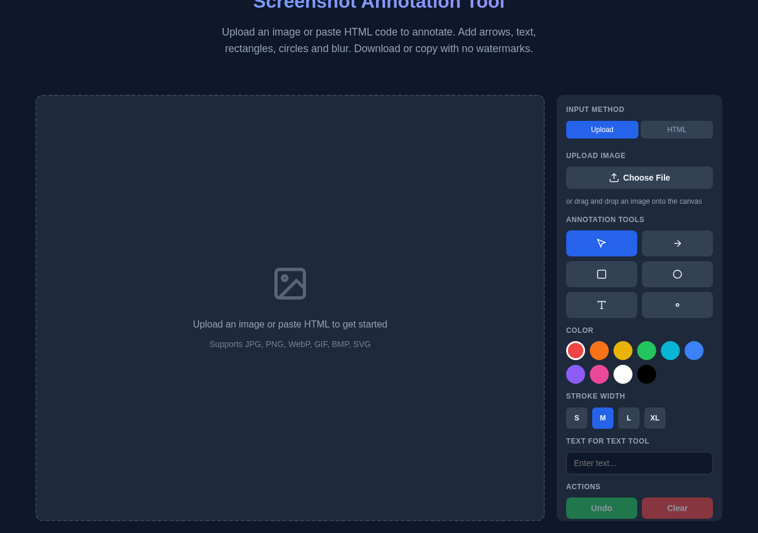Click the Clear action button
The width and height of the screenshot is (758, 533).
click(677, 508)
